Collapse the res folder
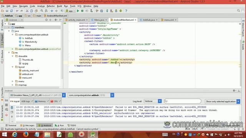Image resolution: width=246 pixels, height=138 pixels. 9,53
